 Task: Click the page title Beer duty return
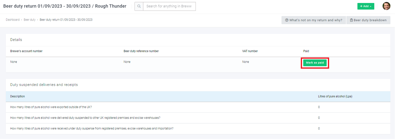point(65,6)
